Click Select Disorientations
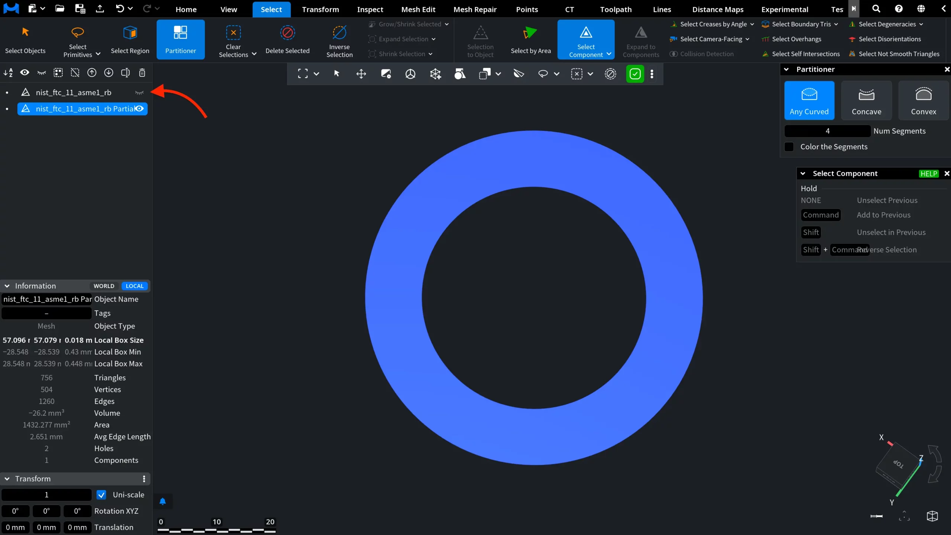Screen dimensions: 951x535 tap(885, 39)
